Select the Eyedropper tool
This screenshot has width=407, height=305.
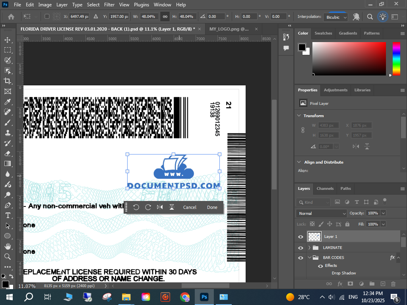coord(8,102)
